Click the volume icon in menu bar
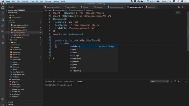 click(x=151, y=1)
